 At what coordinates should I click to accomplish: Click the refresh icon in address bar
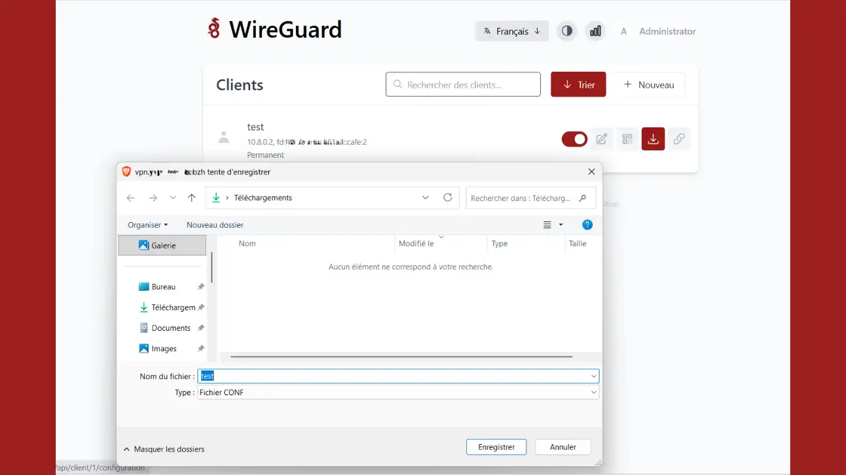(448, 198)
